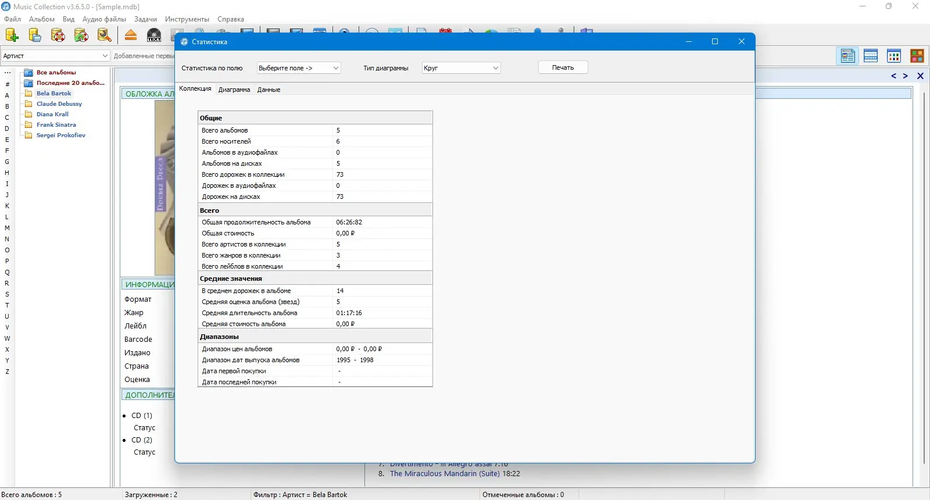Switch to the Коллекция tab
This screenshot has height=500, width=930.
point(195,89)
